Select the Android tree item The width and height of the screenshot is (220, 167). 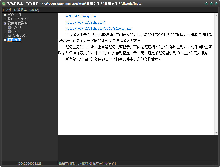[19, 36]
